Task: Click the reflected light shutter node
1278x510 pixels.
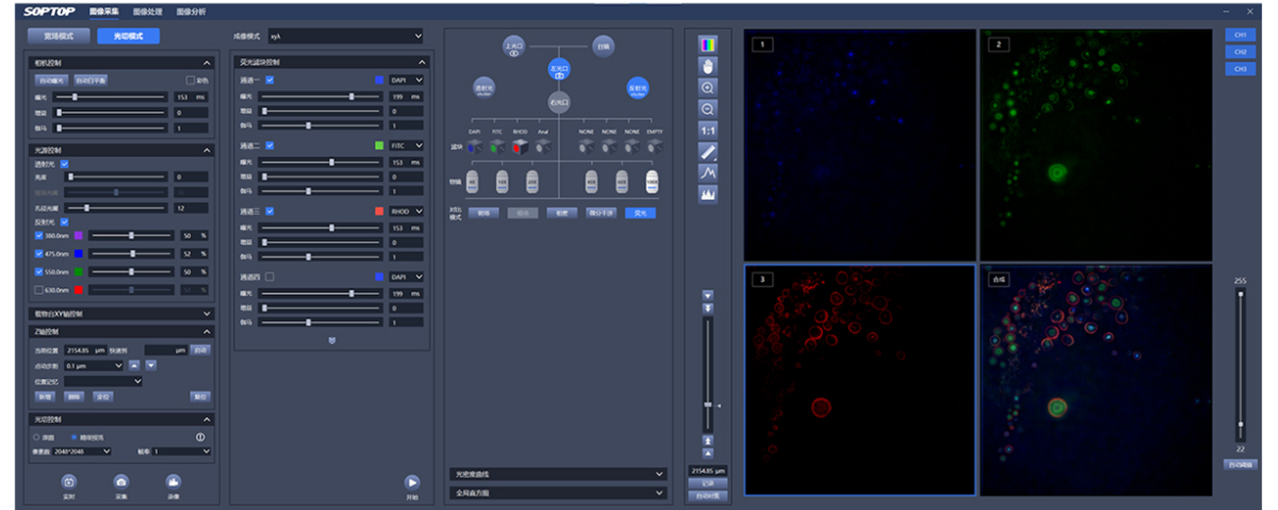Action: tap(637, 88)
